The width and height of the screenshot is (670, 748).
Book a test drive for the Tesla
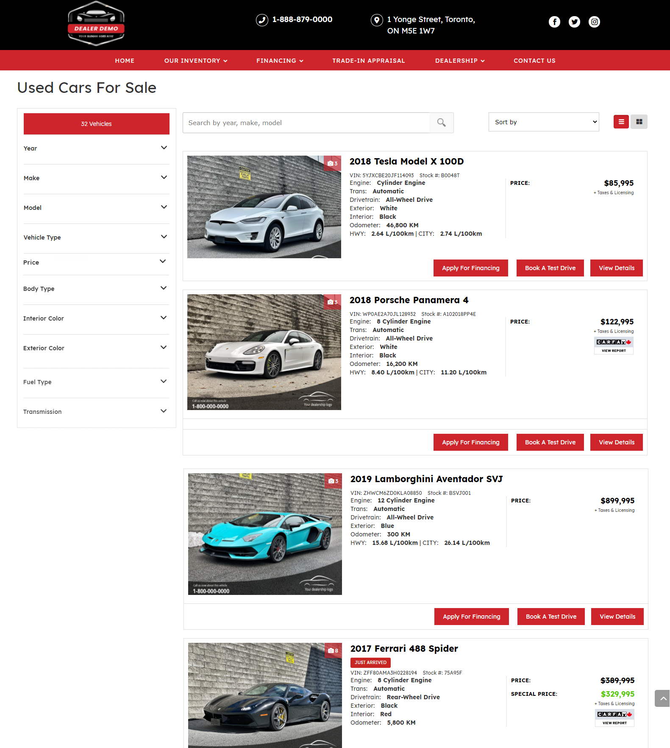pos(550,268)
